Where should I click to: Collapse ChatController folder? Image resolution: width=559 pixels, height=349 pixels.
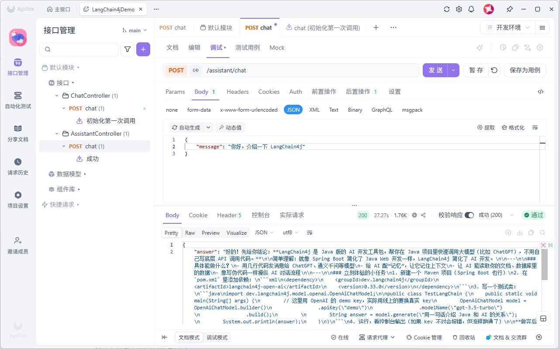coord(57,96)
